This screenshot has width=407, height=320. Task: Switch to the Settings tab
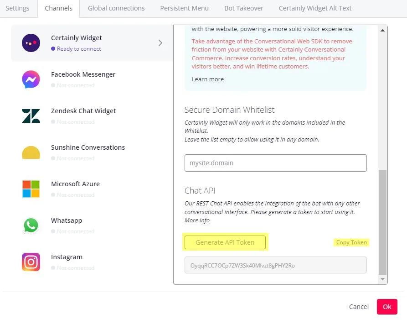click(17, 8)
